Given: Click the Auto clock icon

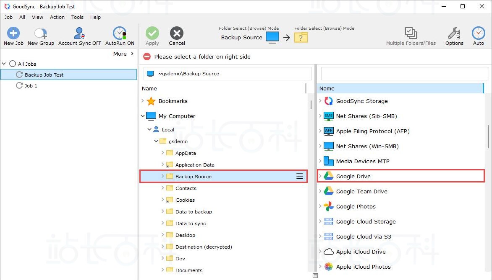Looking at the screenshot, I should 478,33.
